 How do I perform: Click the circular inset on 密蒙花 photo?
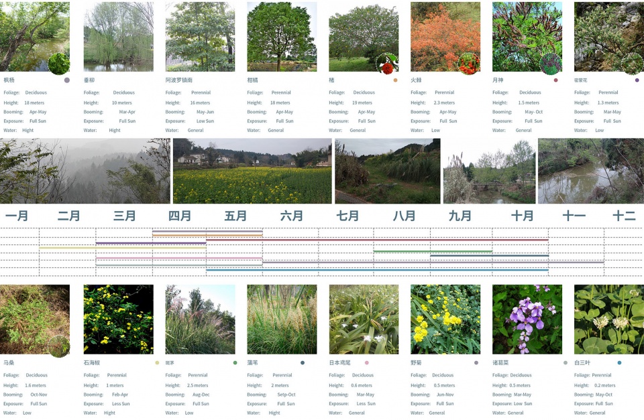(632, 64)
